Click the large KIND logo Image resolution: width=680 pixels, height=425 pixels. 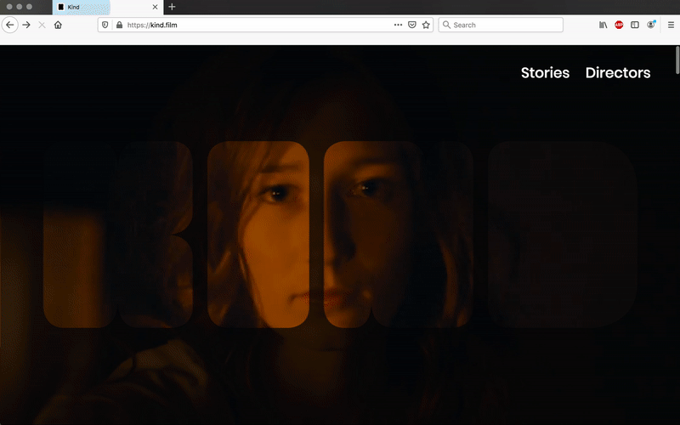click(x=340, y=235)
